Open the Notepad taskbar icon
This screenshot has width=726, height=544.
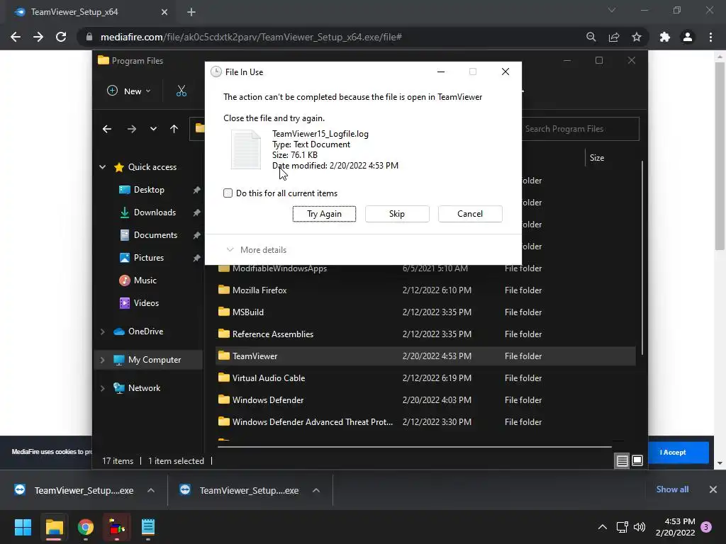[x=147, y=527]
